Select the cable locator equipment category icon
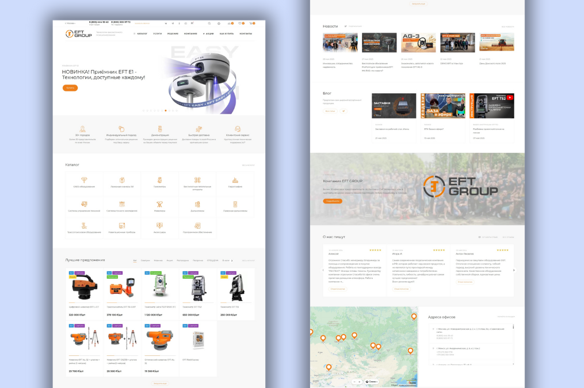This screenshot has height=388, width=584. point(84,225)
